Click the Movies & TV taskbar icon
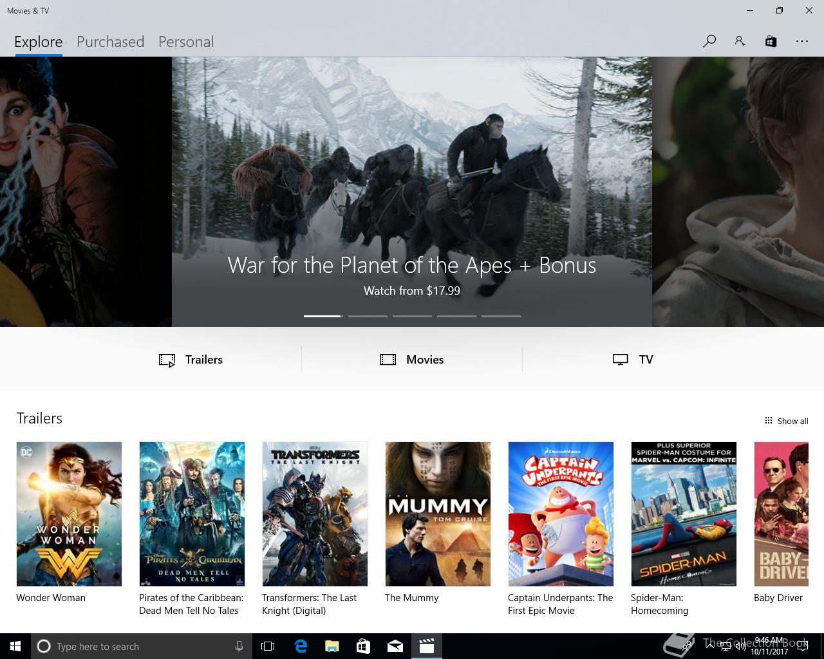The height and width of the screenshot is (659, 824). (426, 646)
